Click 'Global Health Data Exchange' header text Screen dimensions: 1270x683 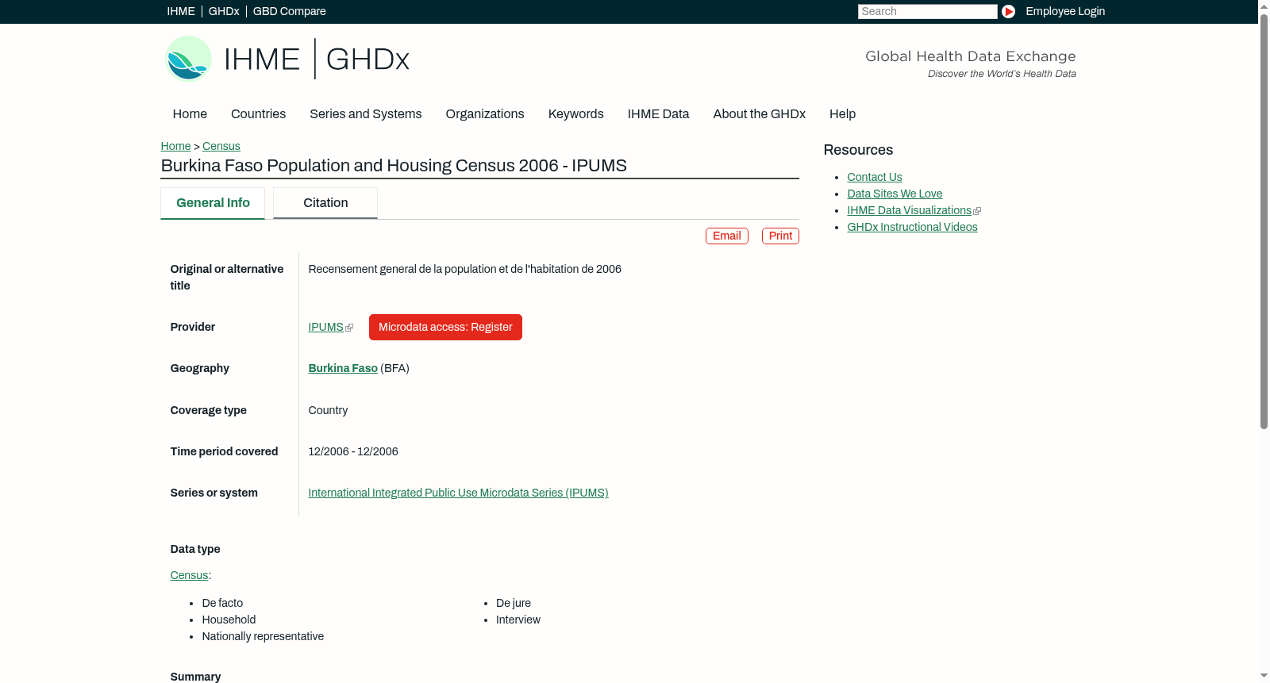point(970,56)
